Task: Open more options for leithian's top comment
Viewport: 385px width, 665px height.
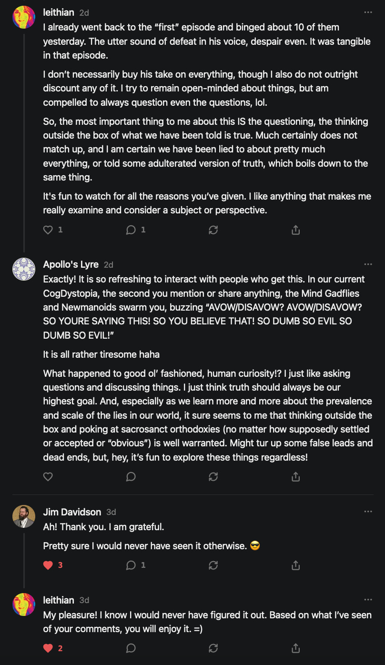Action: click(x=368, y=12)
